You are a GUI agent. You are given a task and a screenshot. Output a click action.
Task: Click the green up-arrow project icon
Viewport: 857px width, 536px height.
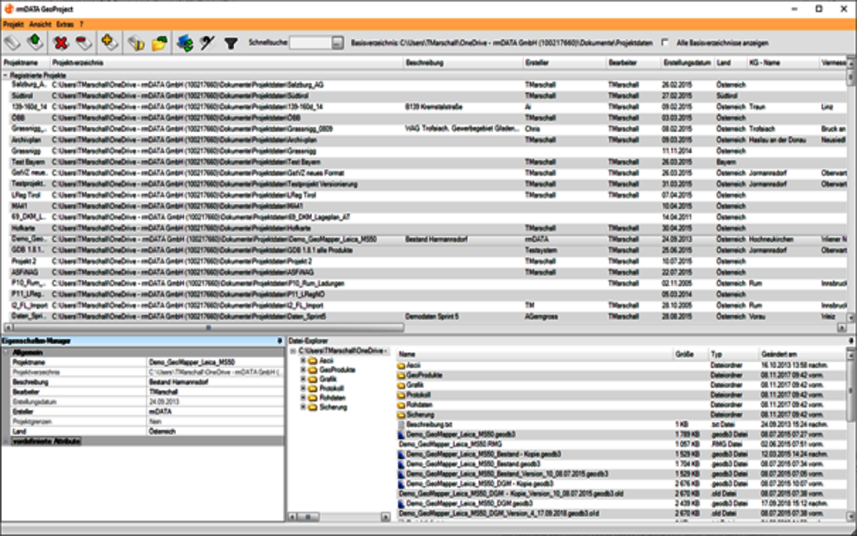click(35, 42)
